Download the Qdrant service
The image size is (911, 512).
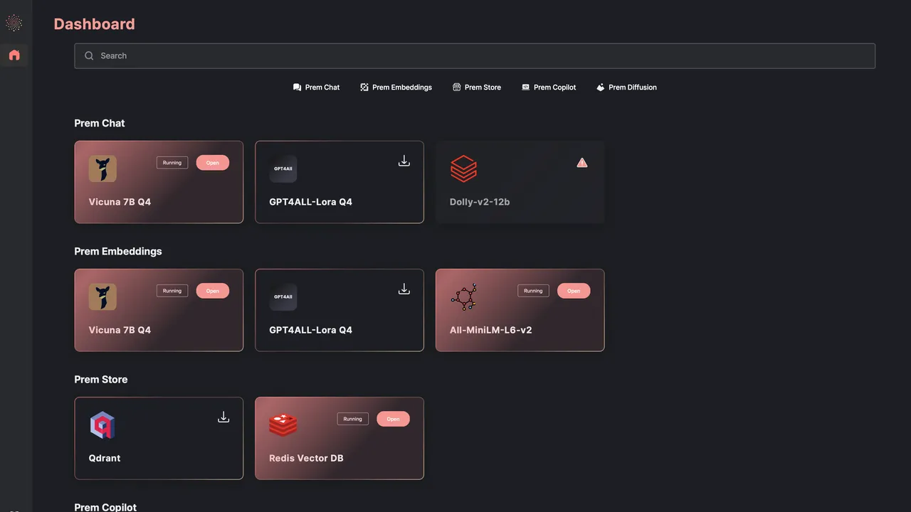(223, 417)
